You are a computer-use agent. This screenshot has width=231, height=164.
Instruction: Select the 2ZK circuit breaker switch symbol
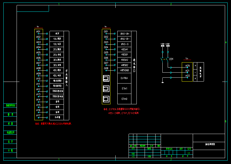(x=165, y=59)
